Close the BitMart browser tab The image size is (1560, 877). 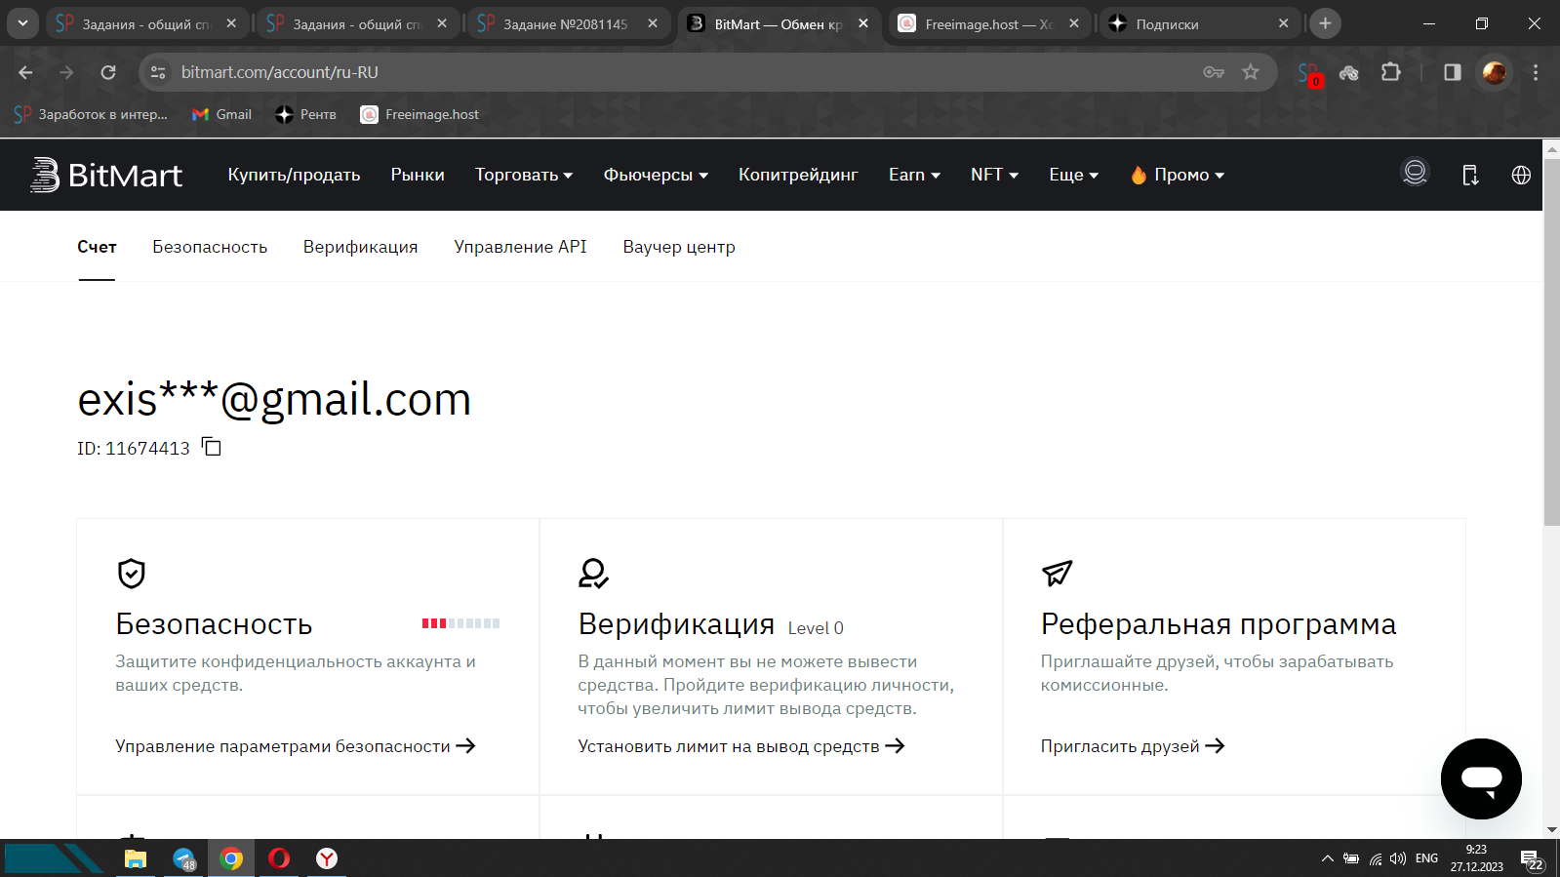863,23
